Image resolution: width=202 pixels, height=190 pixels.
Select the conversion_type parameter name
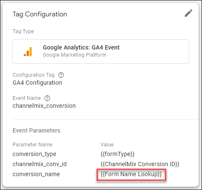click(x=34, y=154)
